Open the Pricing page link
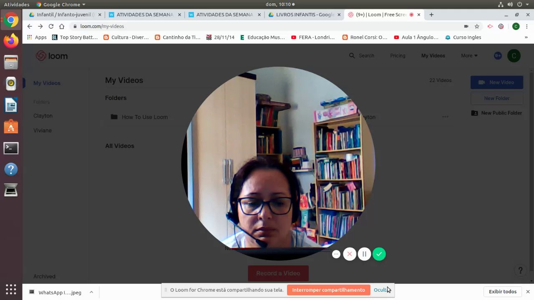The height and width of the screenshot is (300, 534). 398,55
